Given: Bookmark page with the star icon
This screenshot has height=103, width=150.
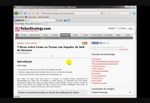Looking at the screenshot, I should (104, 13).
